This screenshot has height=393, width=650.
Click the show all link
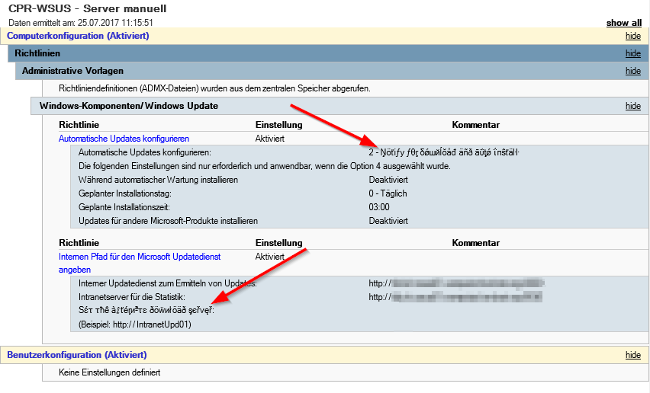[x=624, y=23]
